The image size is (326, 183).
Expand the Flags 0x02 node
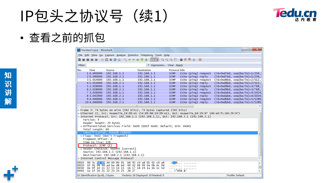[x=81, y=136]
